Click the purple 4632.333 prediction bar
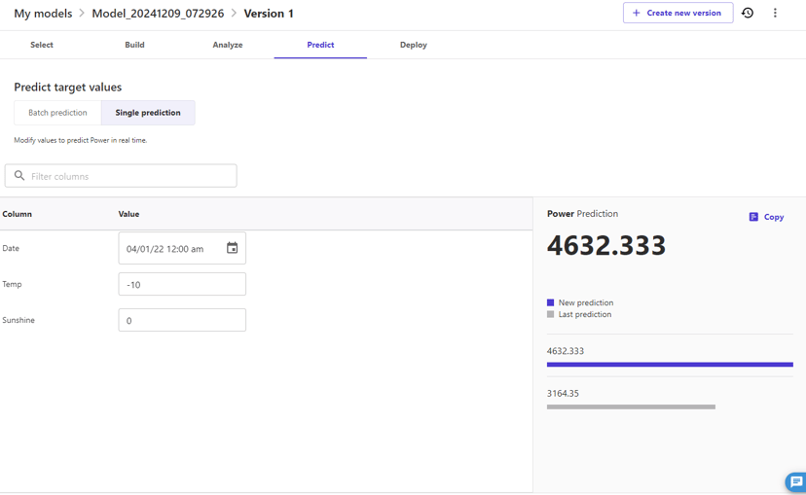 pyautogui.click(x=670, y=364)
